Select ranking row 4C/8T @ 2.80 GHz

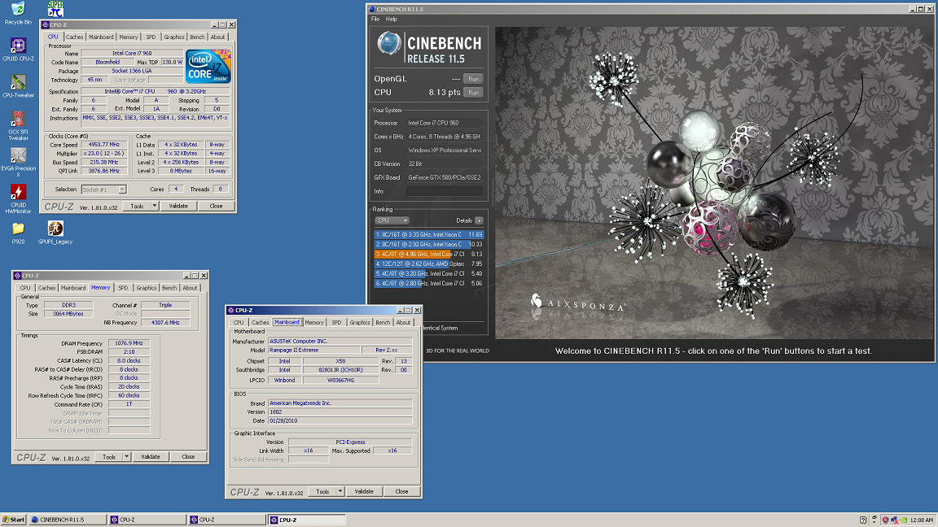click(x=428, y=283)
